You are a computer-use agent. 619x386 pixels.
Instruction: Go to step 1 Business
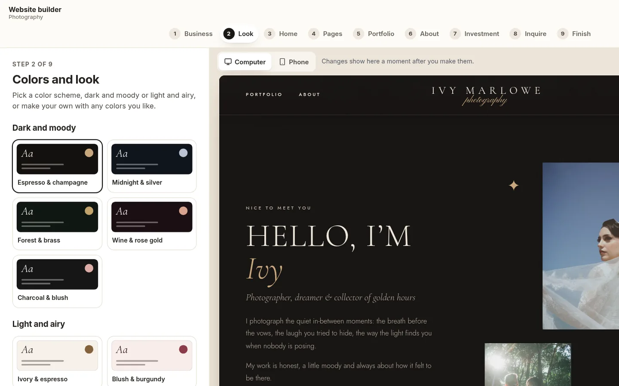click(x=191, y=33)
